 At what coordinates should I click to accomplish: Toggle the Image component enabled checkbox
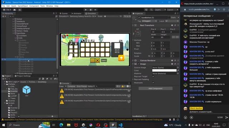pos(138,64)
